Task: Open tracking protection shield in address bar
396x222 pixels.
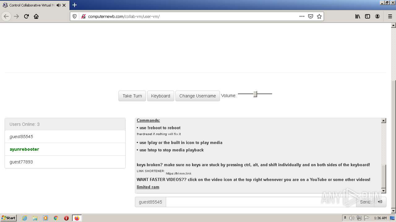Action: pos(75,16)
